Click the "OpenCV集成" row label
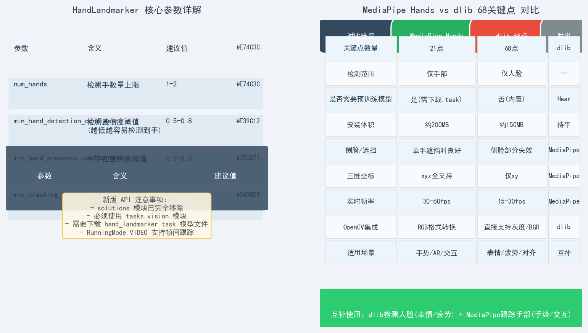The width and height of the screenshot is (588, 333). 361,227
